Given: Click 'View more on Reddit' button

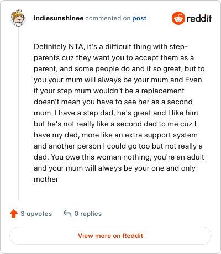Looking at the screenshot, I should click(x=110, y=236).
